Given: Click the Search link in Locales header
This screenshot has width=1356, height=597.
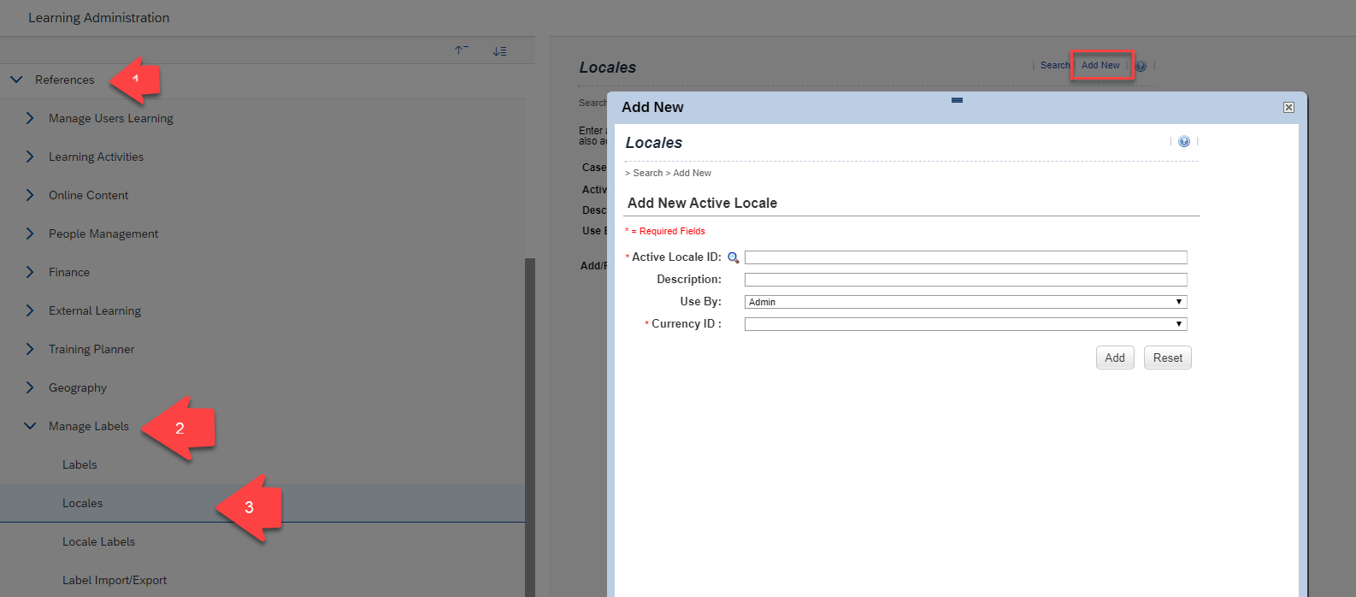Looking at the screenshot, I should pyautogui.click(x=1055, y=65).
